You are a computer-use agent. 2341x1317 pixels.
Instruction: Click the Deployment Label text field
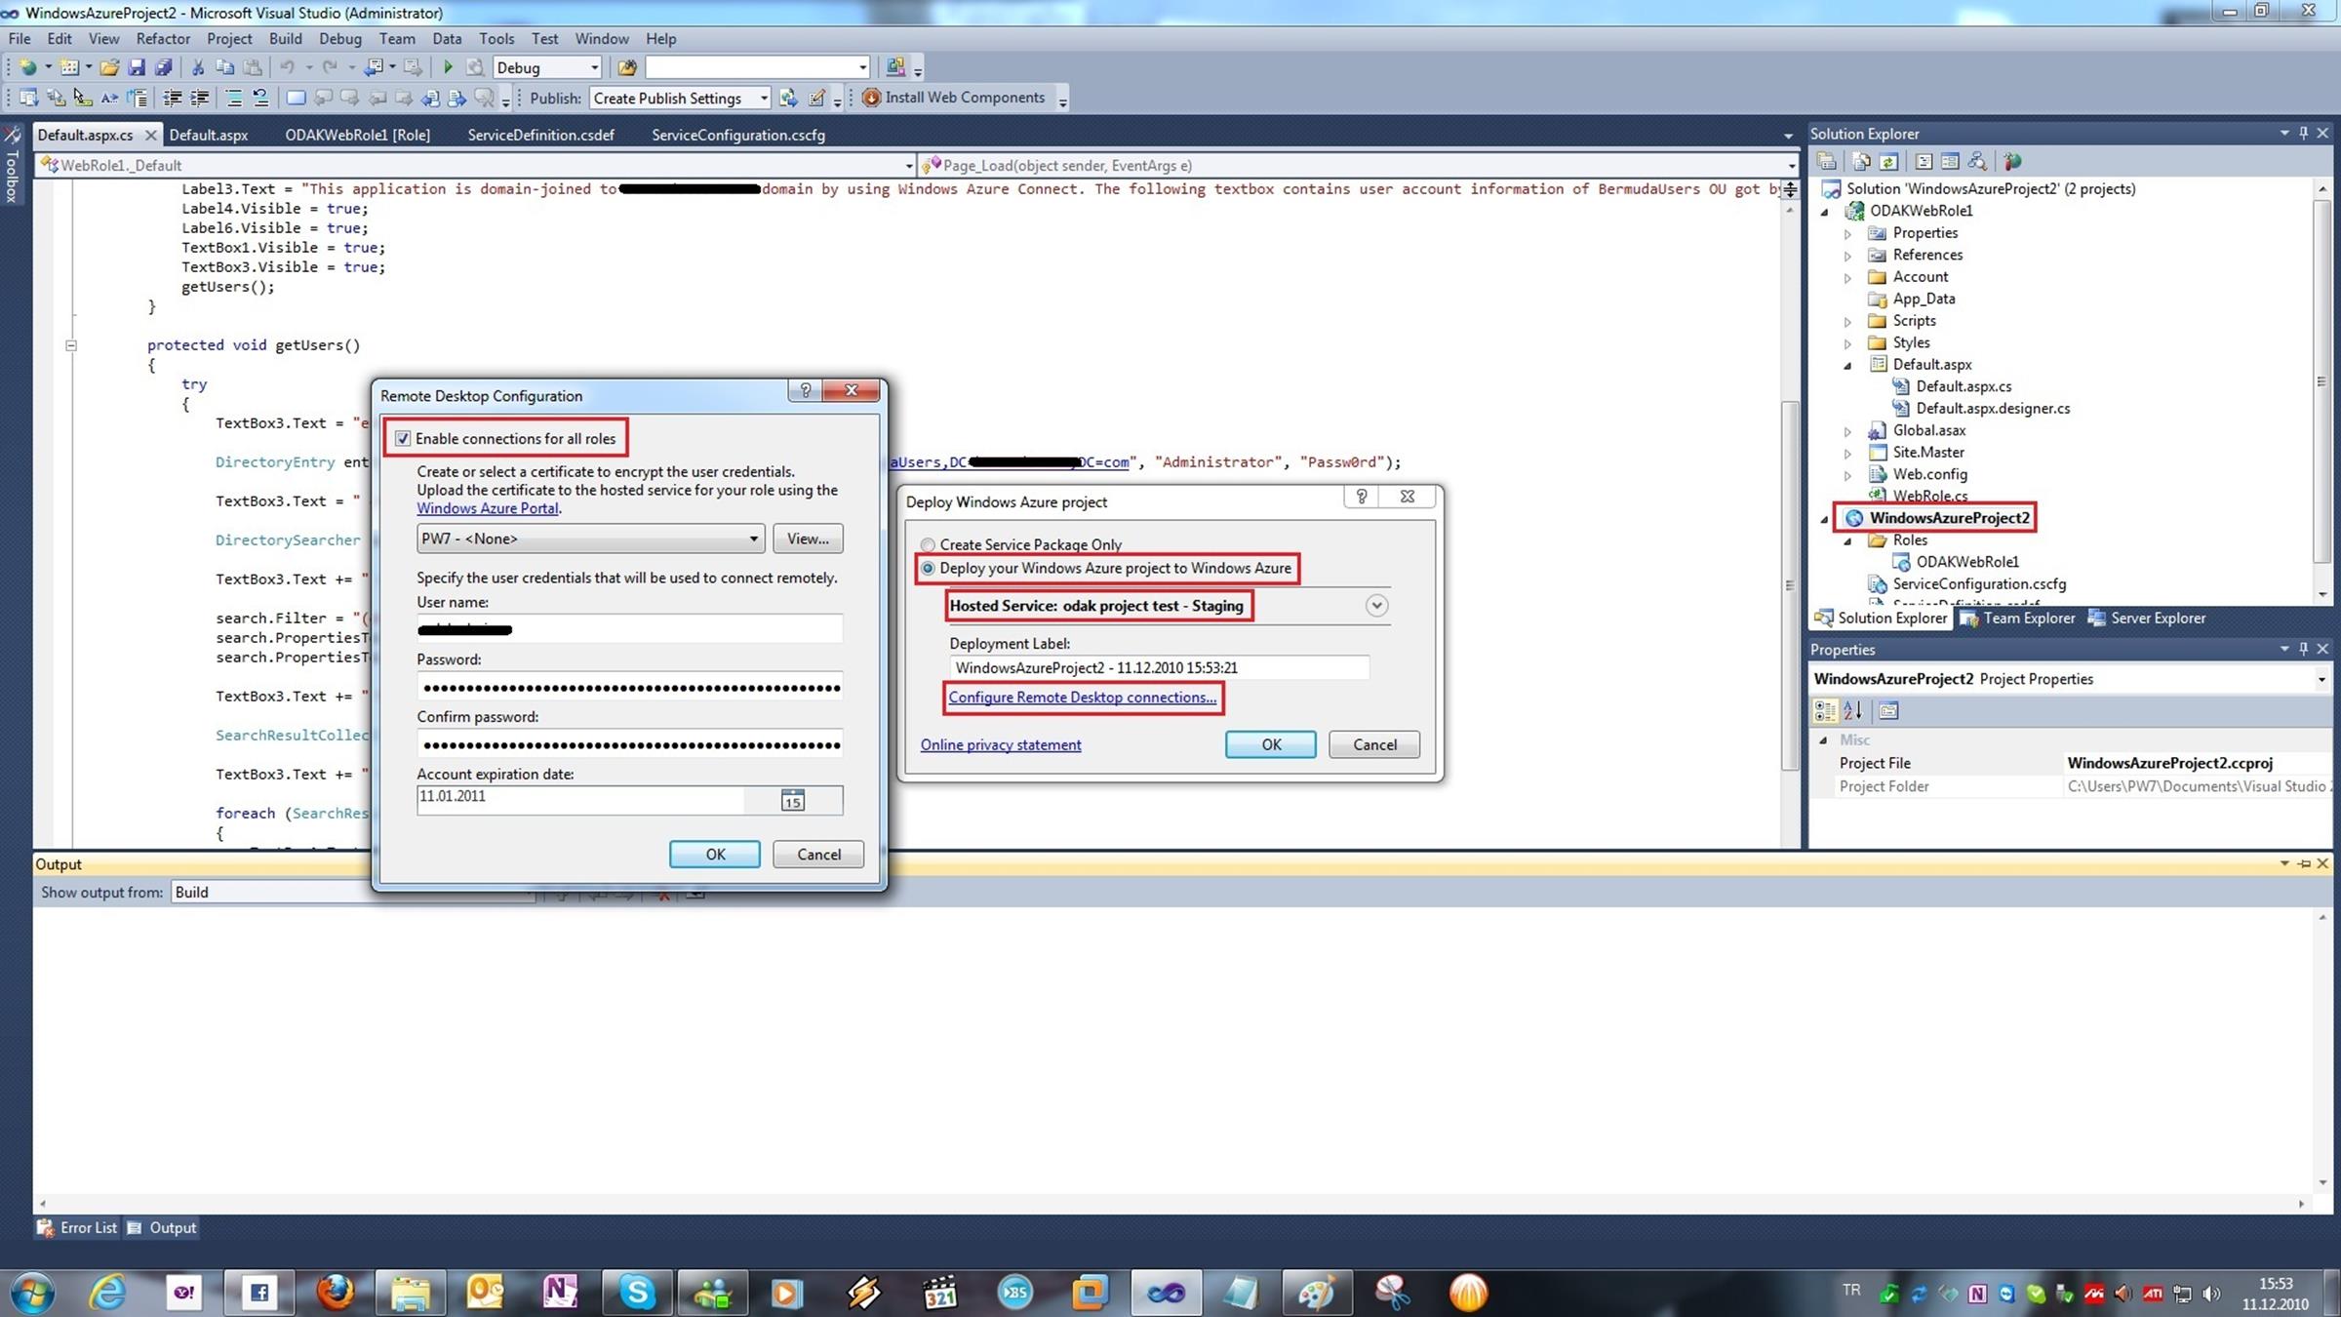point(1159,668)
